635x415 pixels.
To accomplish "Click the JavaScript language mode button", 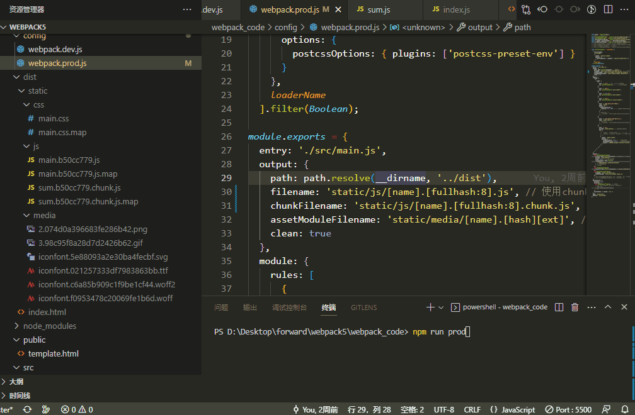I will pos(512,409).
